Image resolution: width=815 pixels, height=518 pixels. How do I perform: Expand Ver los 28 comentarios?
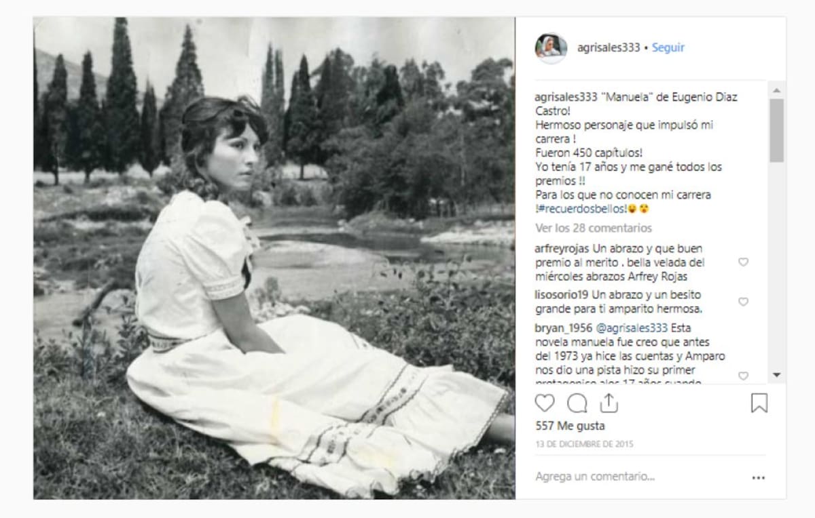[594, 228]
